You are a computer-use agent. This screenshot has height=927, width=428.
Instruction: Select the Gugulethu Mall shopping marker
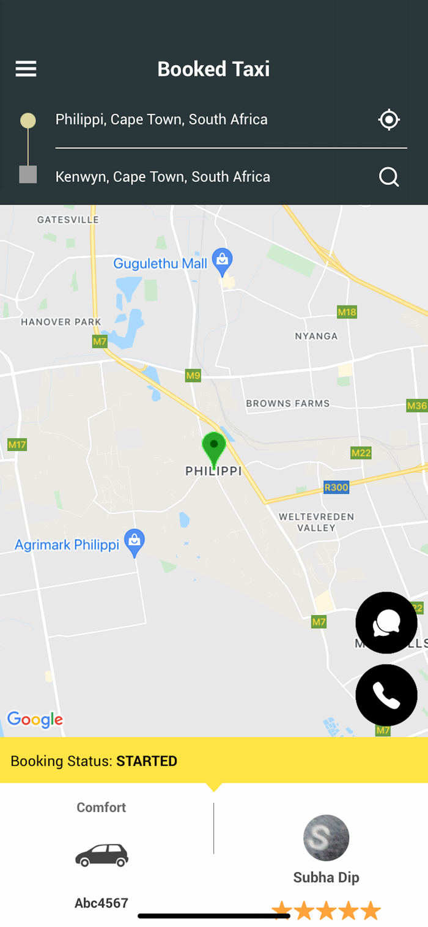click(x=223, y=263)
